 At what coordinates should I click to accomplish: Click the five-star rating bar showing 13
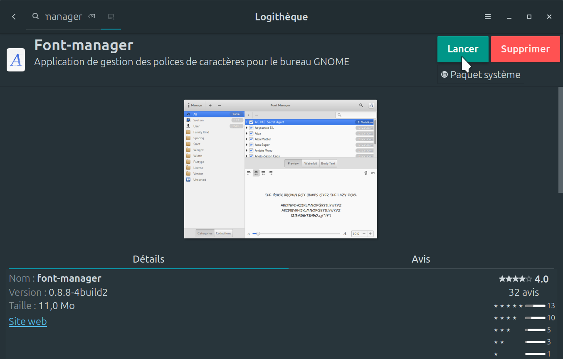pos(535,306)
